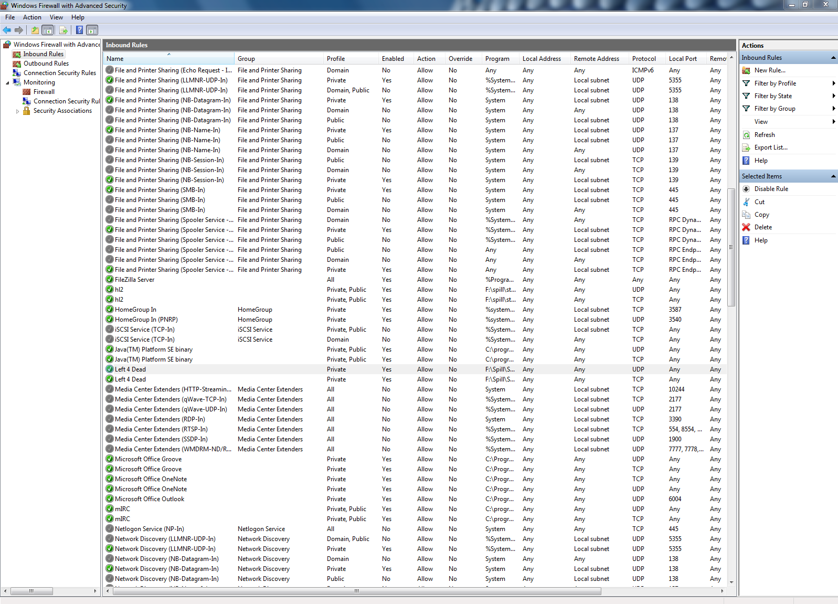Open Filter by Group submenu arrow
Image resolution: width=838 pixels, height=604 pixels.
pyautogui.click(x=833, y=109)
